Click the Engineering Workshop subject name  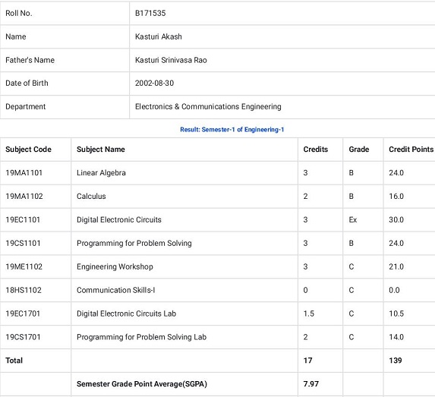(115, 266)
